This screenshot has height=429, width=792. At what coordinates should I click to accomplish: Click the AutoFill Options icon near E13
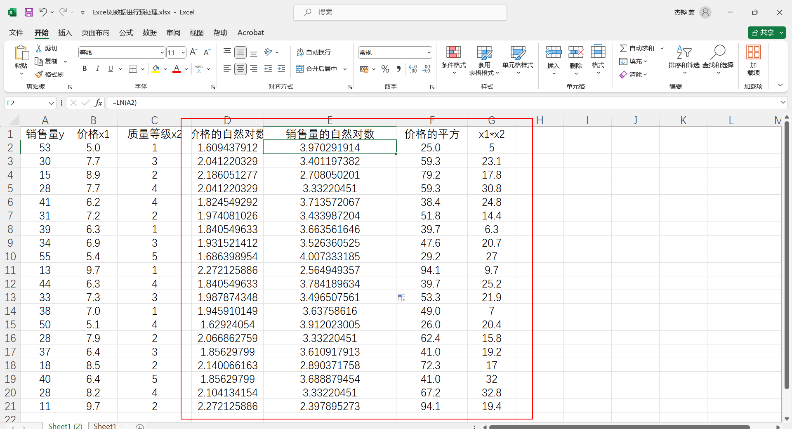(402, 297)
